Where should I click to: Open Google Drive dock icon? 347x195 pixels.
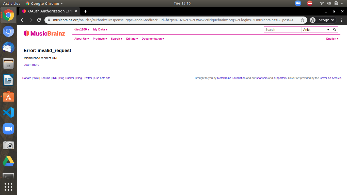click(8, 161)
